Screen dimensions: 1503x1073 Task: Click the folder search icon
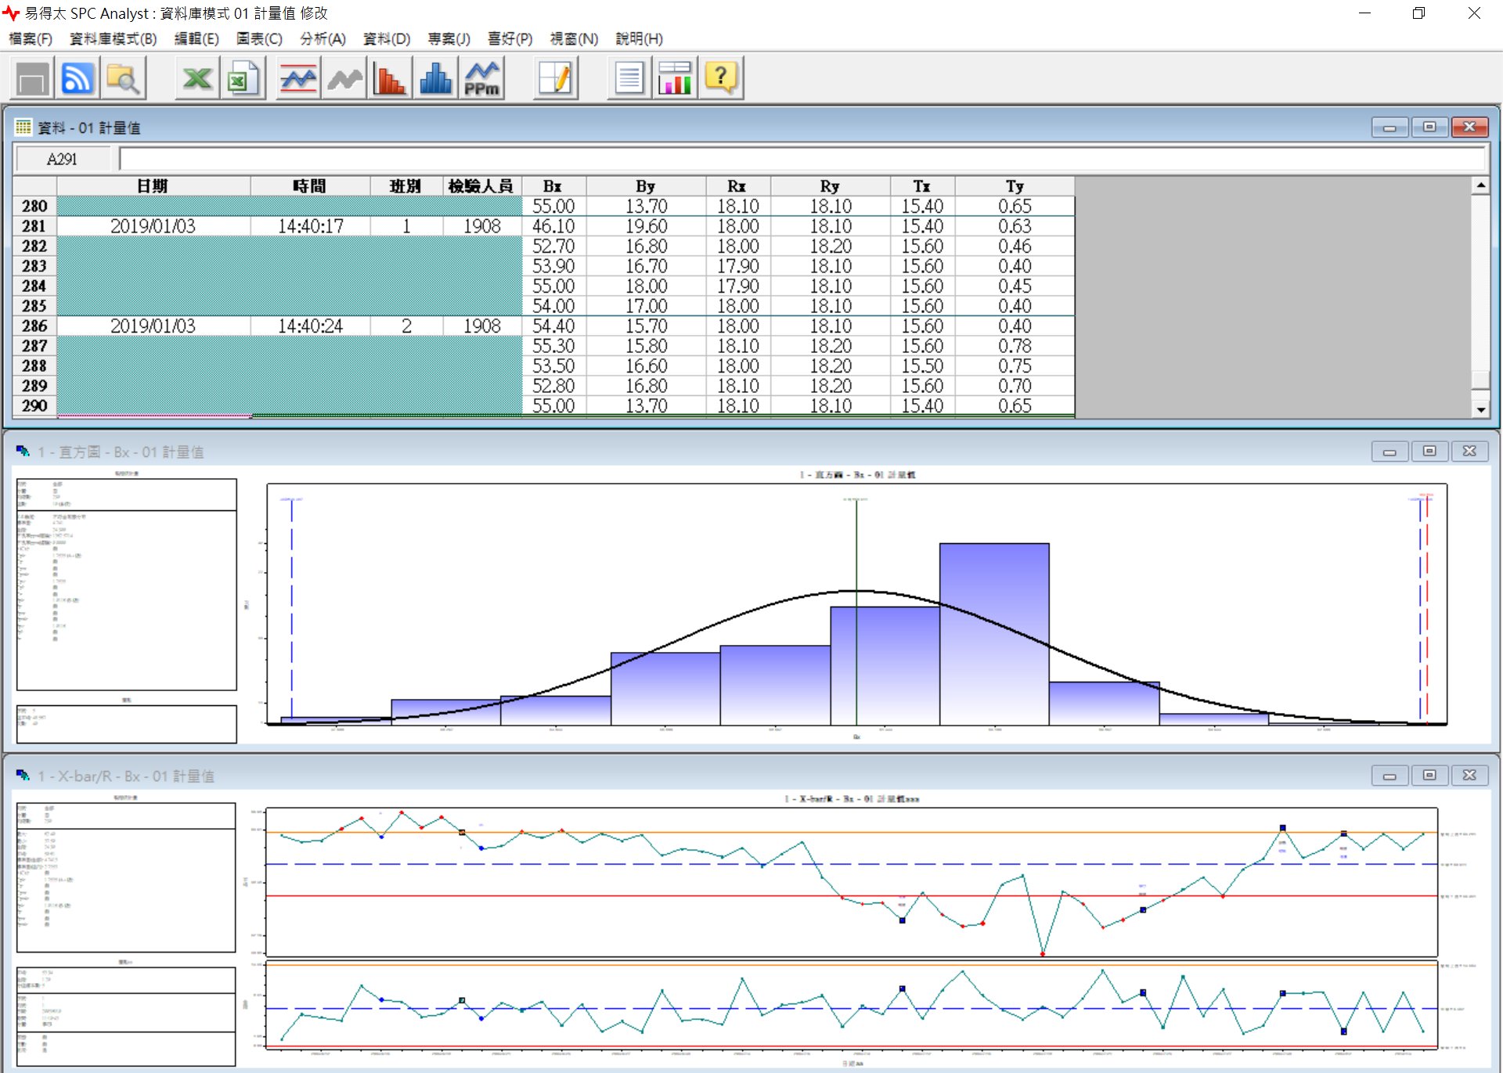[123, 77]
